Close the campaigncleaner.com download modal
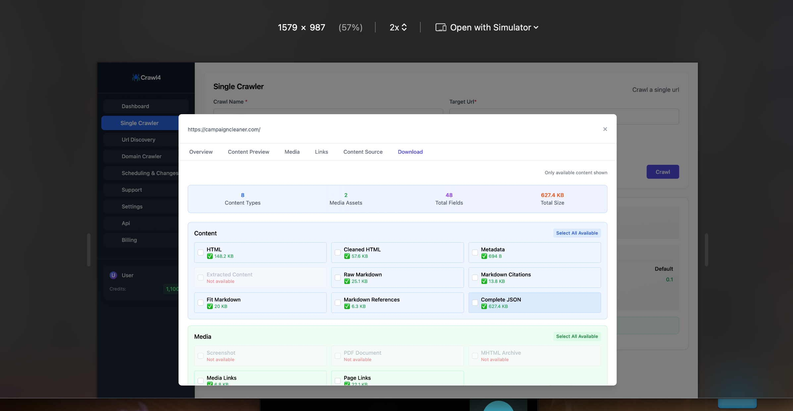This screenshot has width=793, height=411. pyautogui.click(x=605, y=129)
